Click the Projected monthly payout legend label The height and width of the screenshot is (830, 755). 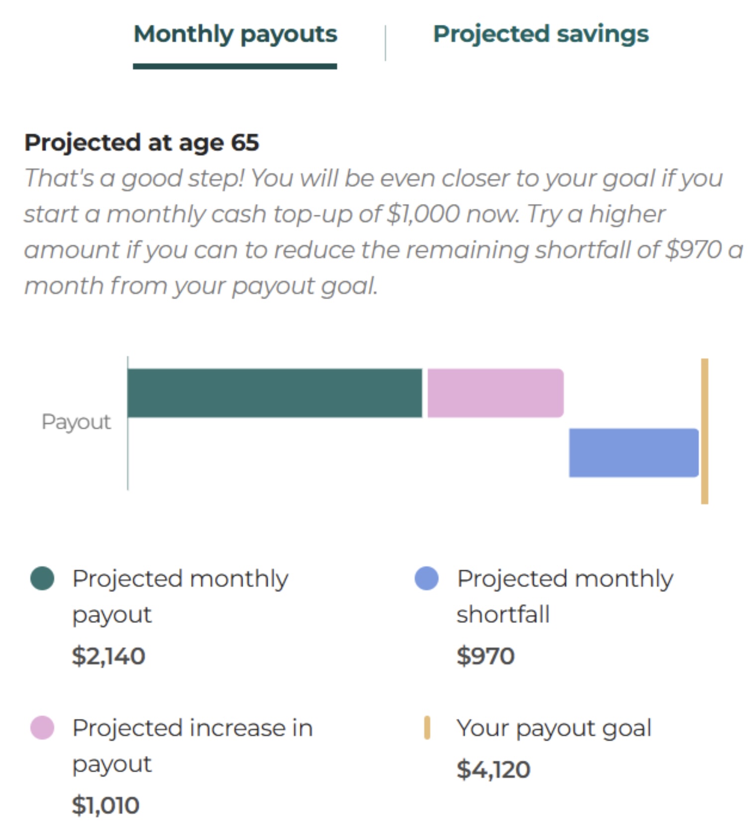180,596
